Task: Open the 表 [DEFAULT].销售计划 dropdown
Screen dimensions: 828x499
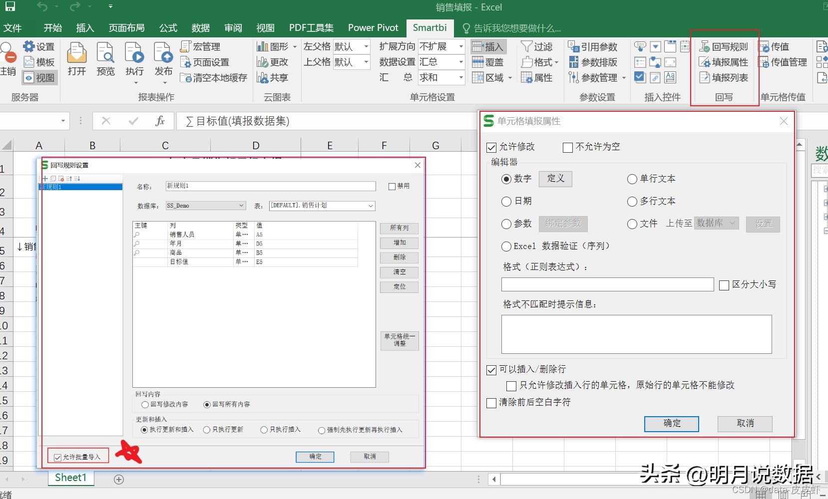Action: pyautogui.click(x=322, y=206)
